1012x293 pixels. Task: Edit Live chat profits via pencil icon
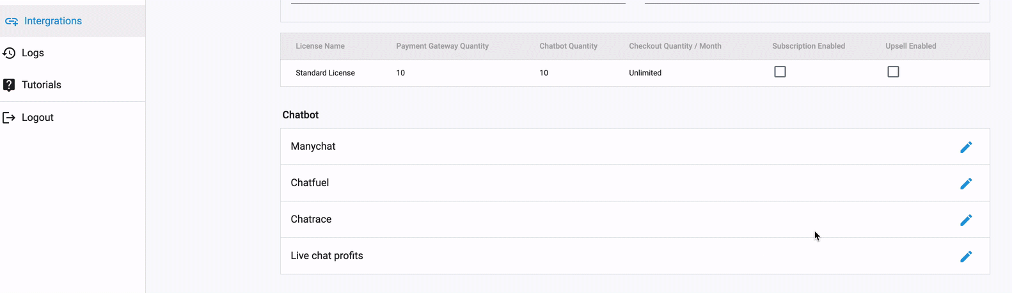[966, 257]
